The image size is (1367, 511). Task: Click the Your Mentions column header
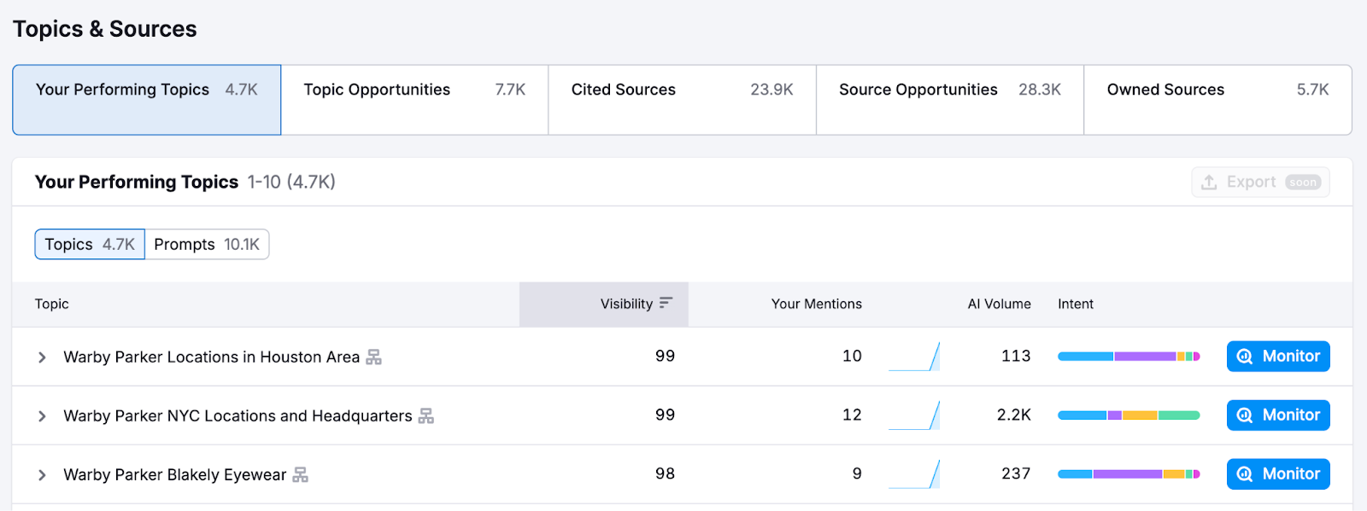tap(816, 305)
